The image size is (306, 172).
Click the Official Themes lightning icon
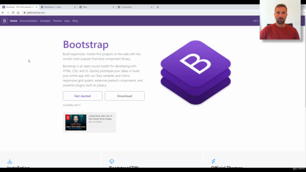(x=213, y=161)
